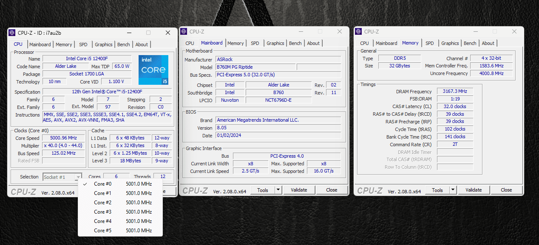Open About tab in the CPU window
Image resolution: width=539 pixels, height=245 pixels.
pos(142,45)
